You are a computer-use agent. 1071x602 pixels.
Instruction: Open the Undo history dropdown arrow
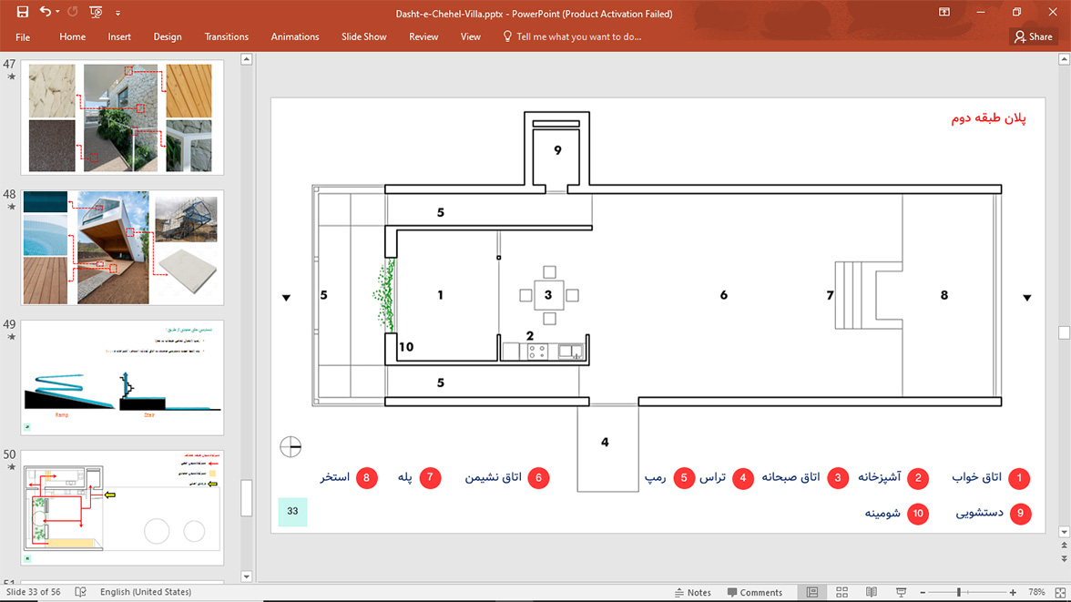coord(57,12)
